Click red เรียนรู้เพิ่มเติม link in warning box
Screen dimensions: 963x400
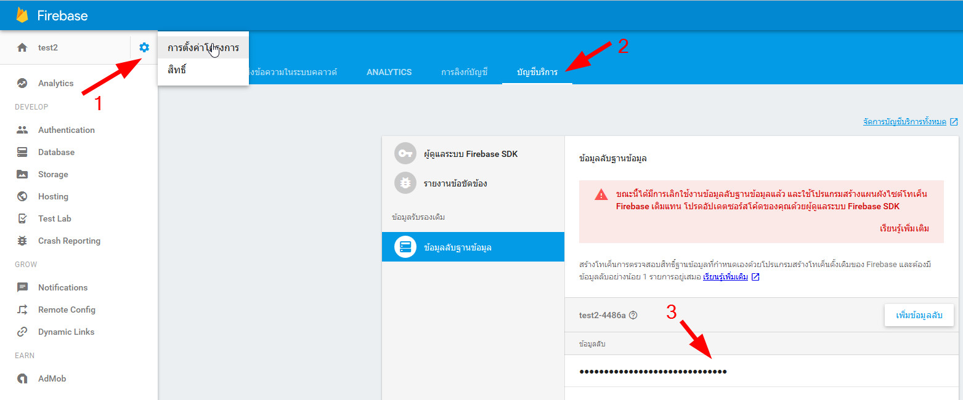[904, 228]
